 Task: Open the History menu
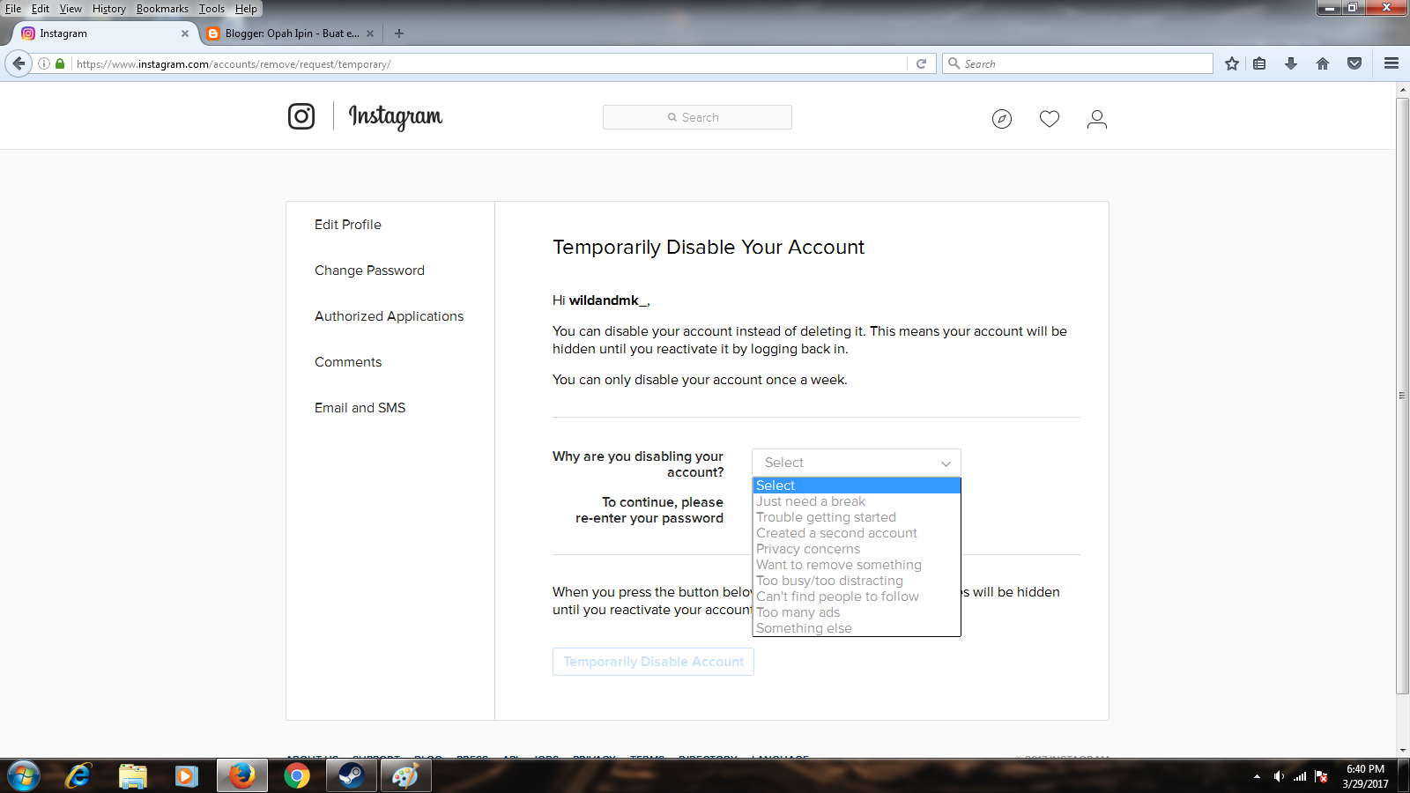pyautogui.click(x=109, y=9)
